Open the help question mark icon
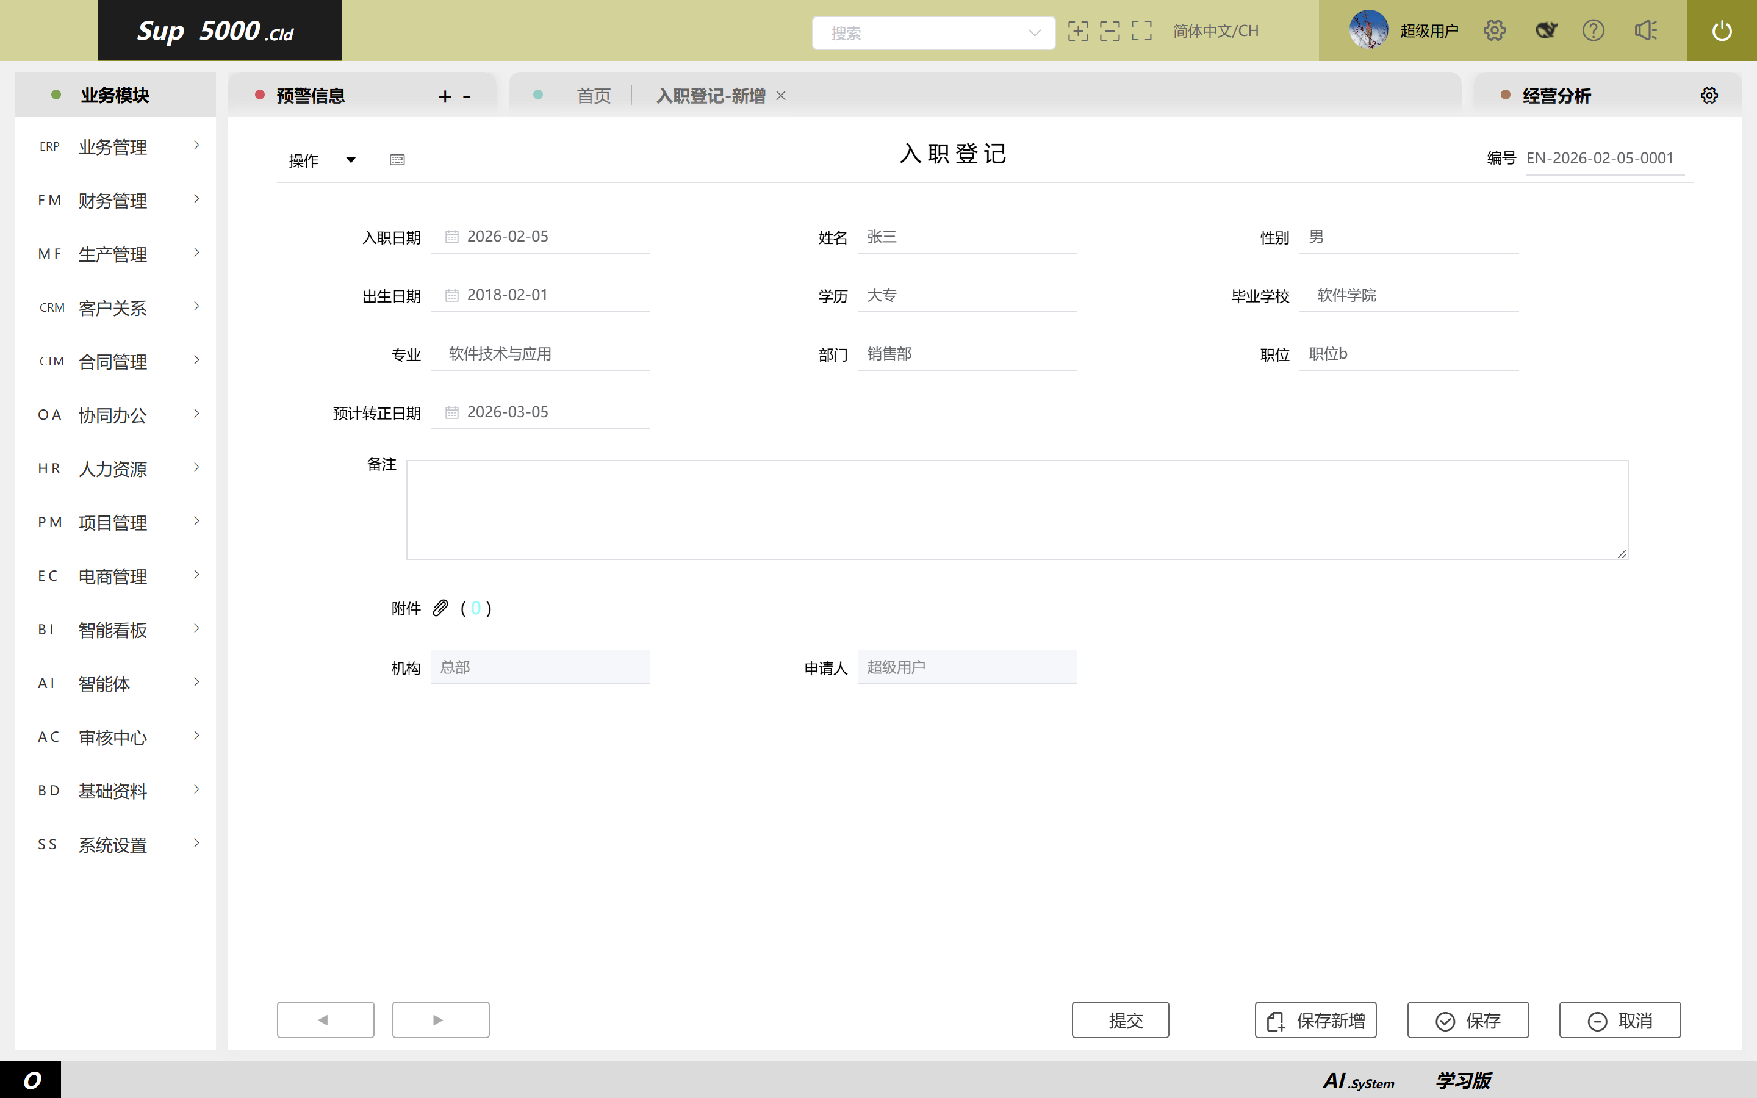The image size is (1757, 1098). pos(1593,30)
